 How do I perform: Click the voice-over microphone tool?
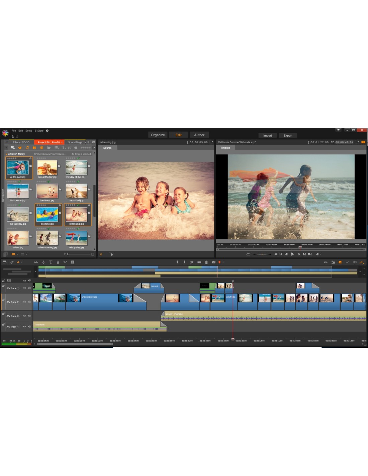coord(58,262)
